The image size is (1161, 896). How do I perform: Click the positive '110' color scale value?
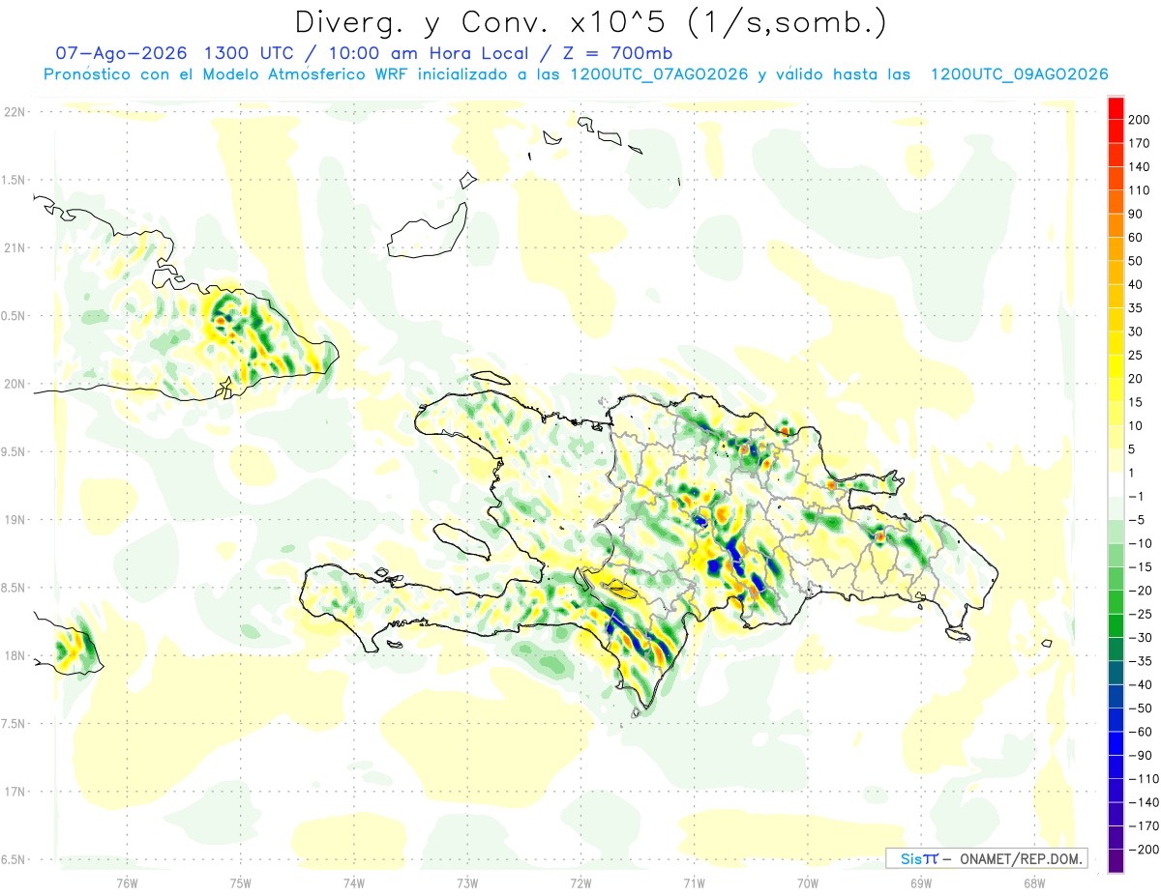click(x=1141, y=190)
